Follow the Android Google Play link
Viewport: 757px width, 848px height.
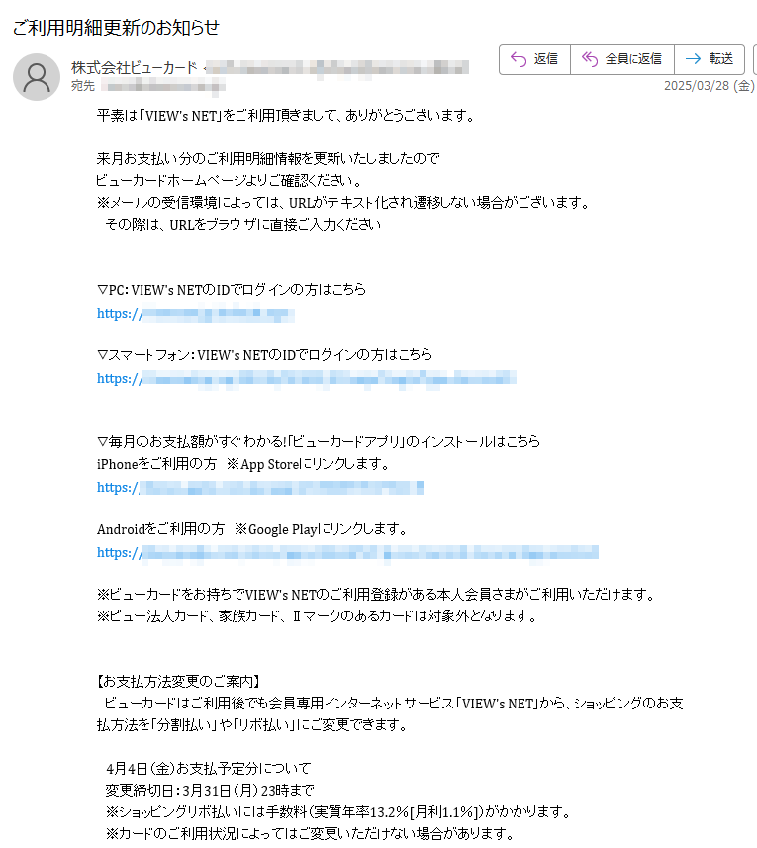click(x=347, y=553)
